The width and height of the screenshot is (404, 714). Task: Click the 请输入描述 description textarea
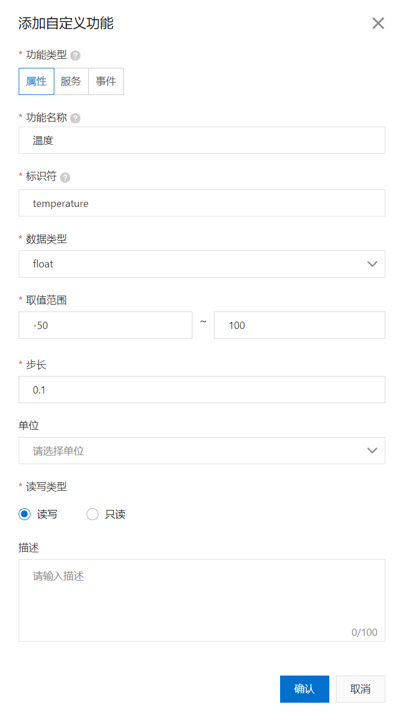[x=201, y=594]
